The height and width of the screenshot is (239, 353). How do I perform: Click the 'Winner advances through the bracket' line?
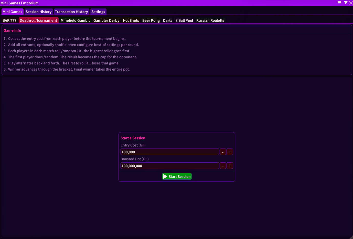pyautogui.click(x=67, y=69)
